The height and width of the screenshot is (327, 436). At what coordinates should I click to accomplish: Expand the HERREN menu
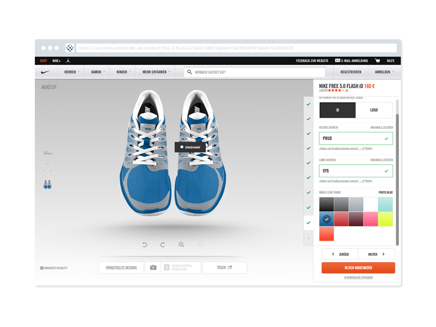[72, 72]
